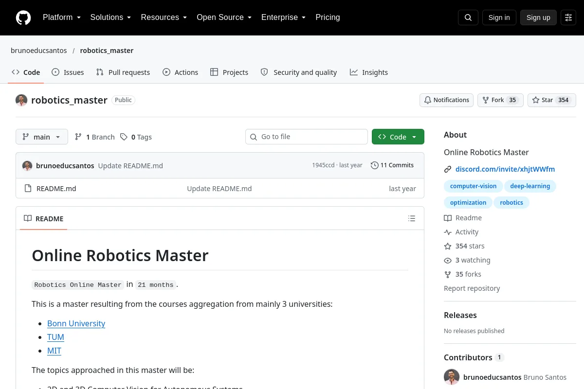The width and height of the screenshot is (584, 389).
Task: Switch to the Issues tab
Action: coord(68,72)
